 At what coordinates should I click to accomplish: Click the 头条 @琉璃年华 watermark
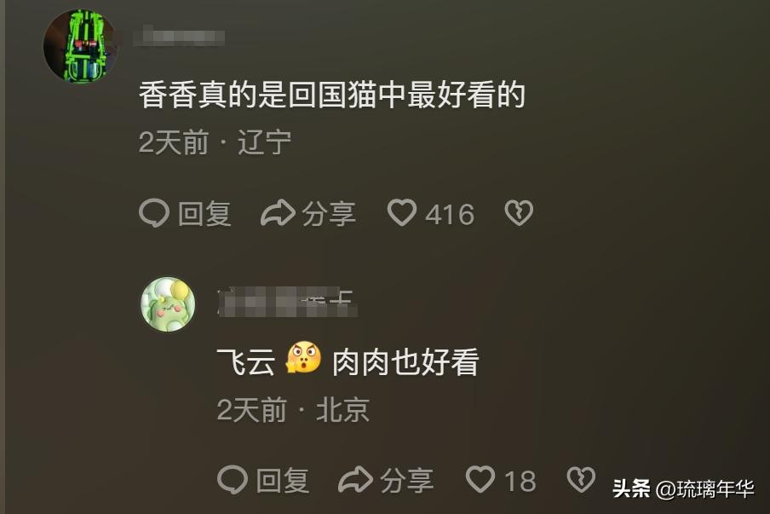click(x=682, y=488)
